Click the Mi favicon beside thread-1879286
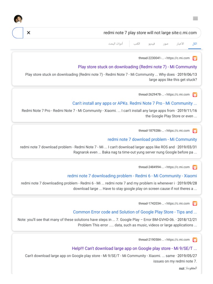 195,131
